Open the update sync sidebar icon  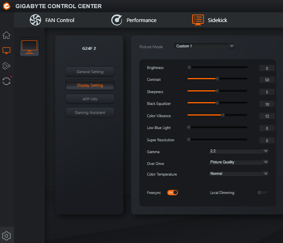pyautogui.click(x=6, y=81)
